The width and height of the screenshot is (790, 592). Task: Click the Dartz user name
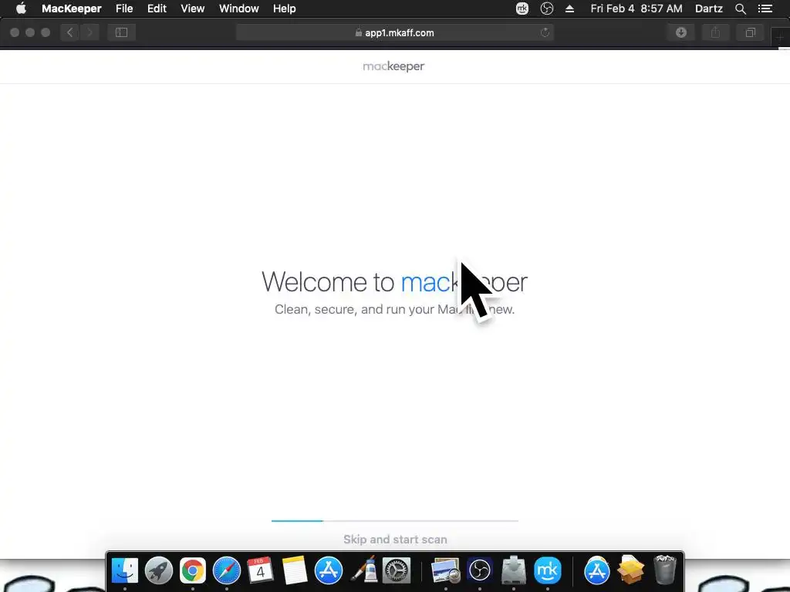[708, 8]
